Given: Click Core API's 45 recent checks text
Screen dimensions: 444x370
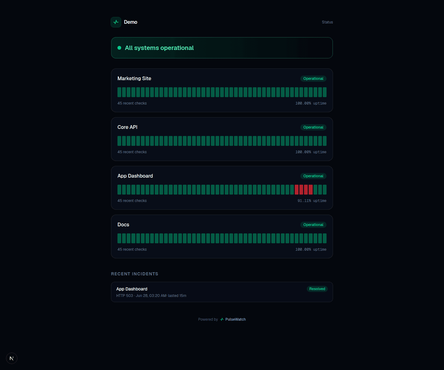Looking at the screenshot, I should (132, 152).
